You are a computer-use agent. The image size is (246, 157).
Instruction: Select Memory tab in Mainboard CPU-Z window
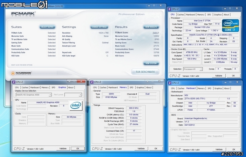(201, 88)
